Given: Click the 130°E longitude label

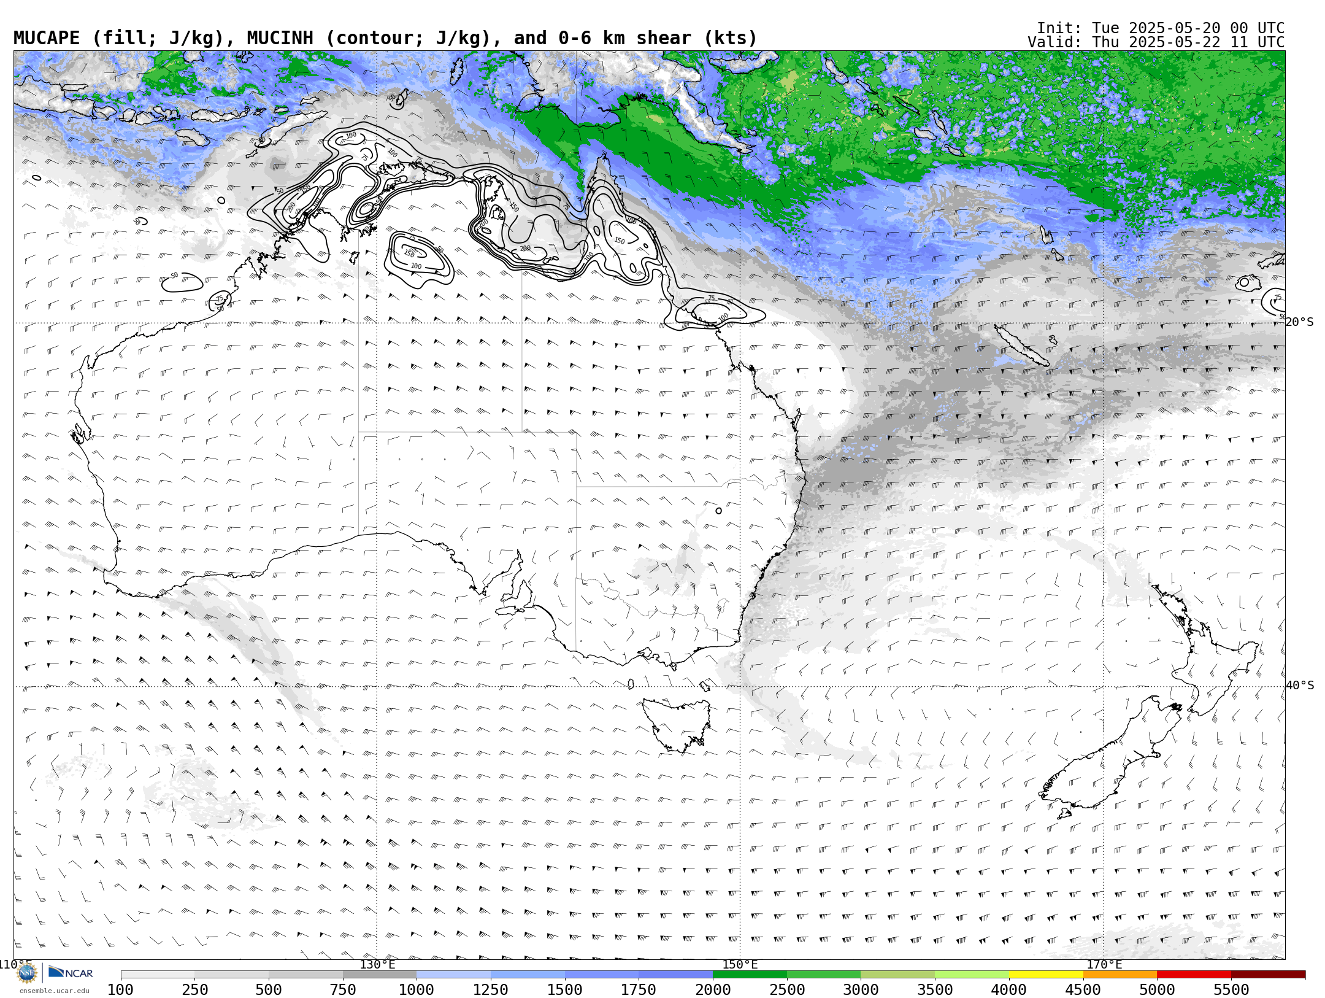Looking at the screenshot, I should 377,964.
